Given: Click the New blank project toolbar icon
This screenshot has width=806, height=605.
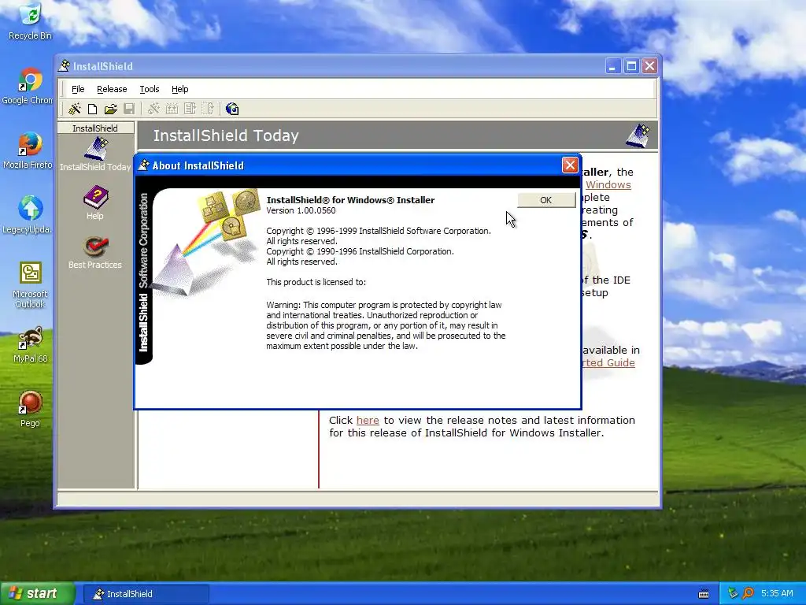Looking at the screenshot, I should click(x=93, y=109).
